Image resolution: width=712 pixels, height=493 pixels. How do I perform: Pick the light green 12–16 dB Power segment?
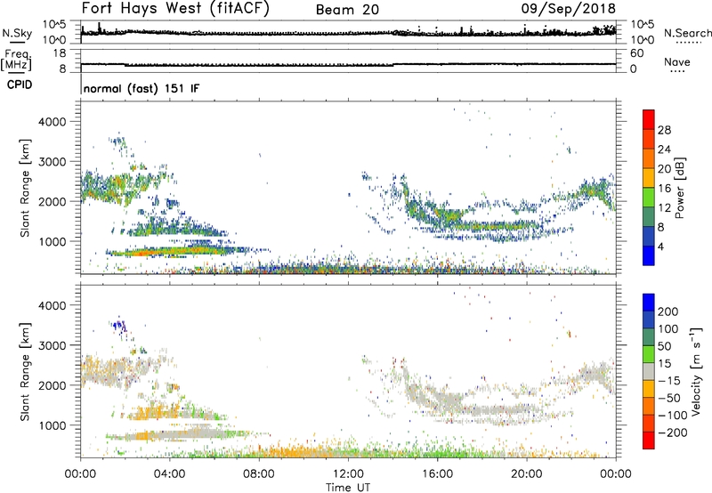click(x=649, y=197)
